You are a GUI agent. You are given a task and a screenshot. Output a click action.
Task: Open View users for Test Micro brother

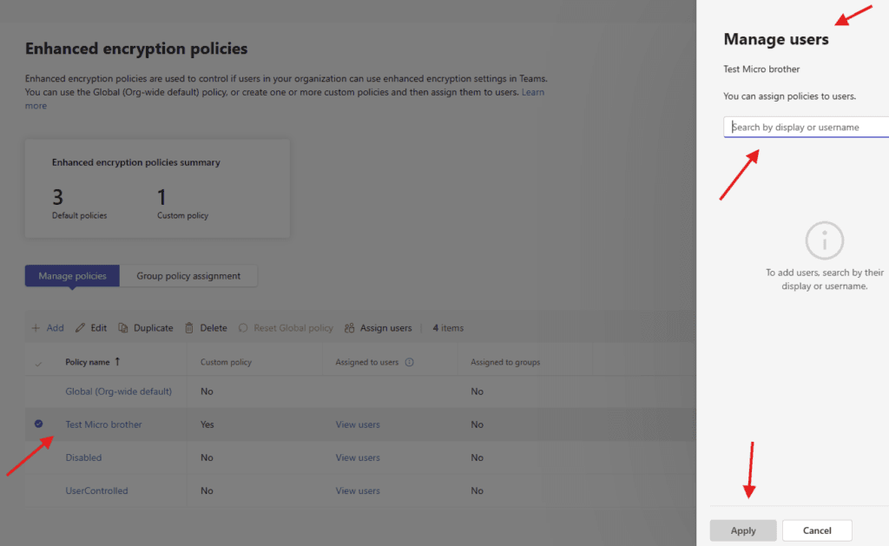(x=358, y=424)
